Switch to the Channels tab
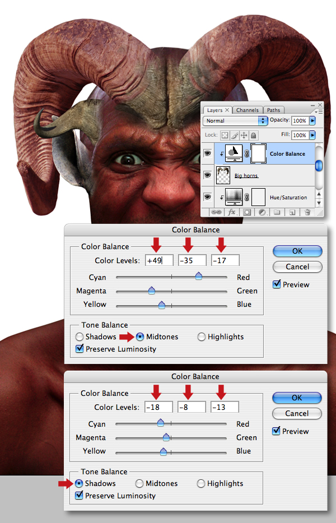The image size is (336, 523). coord(248,110)
